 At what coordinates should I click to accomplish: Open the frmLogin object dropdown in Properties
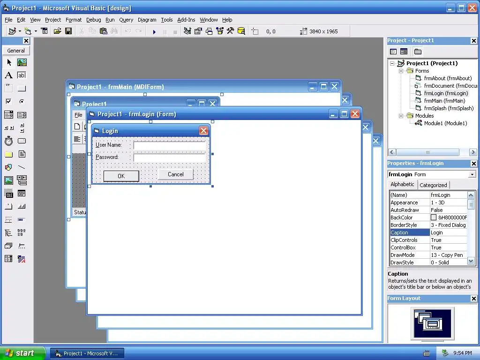click(472, 174)
